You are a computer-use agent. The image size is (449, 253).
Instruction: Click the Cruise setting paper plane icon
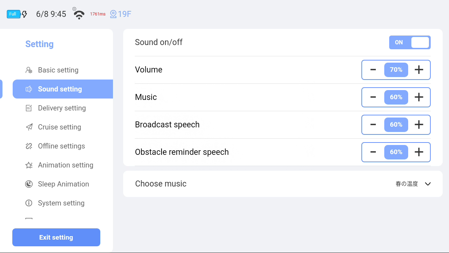29,127
